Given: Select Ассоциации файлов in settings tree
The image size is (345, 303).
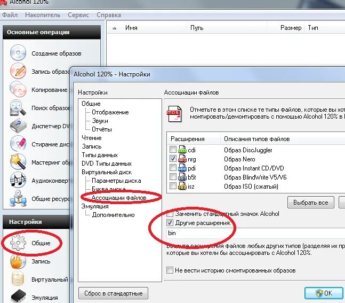Looking at the screenshot, I should pyautogui.click(x=119, y=198).
